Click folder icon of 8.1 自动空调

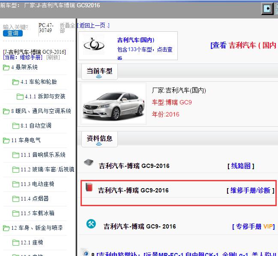click(x=15, y=126)
